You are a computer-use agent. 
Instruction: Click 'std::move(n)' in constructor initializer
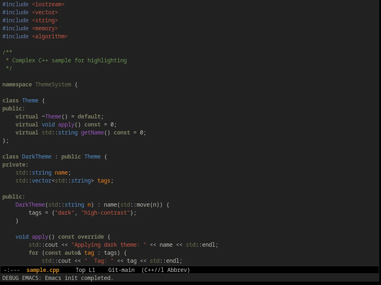click(140, 205)
